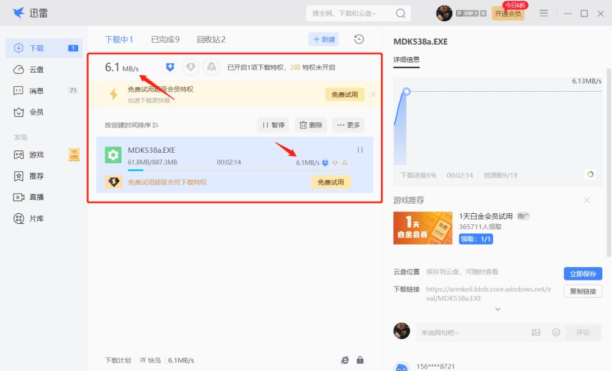Click the rocket privilege icon beside total speed
This screenshot has width=612, height=371.
tap(212, 67)
